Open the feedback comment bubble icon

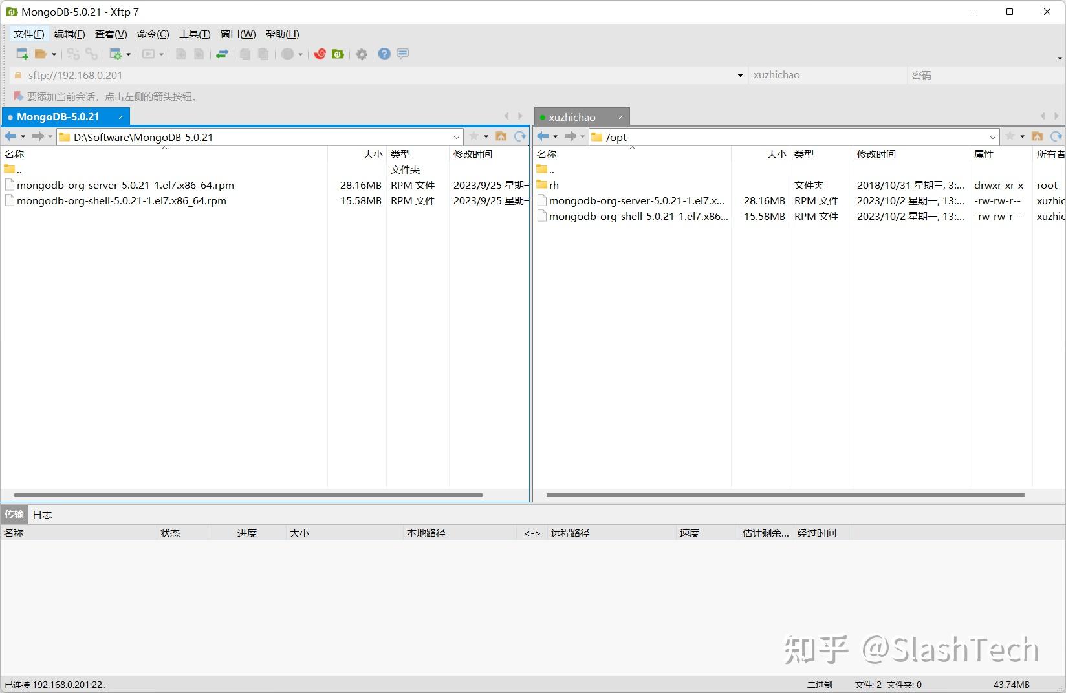click(x=403, y=54)
